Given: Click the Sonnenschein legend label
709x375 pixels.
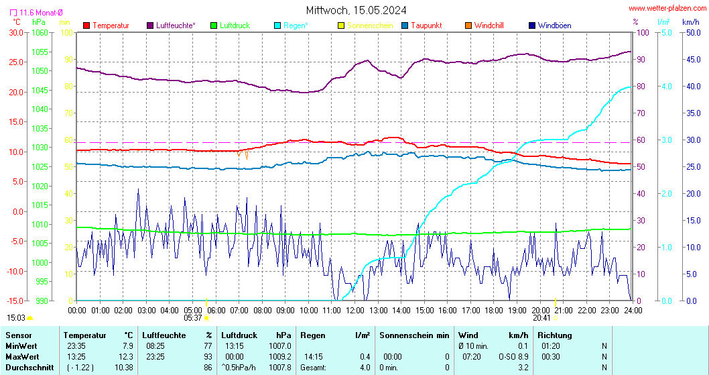Looking at the screenshot, I should [370, 25].
